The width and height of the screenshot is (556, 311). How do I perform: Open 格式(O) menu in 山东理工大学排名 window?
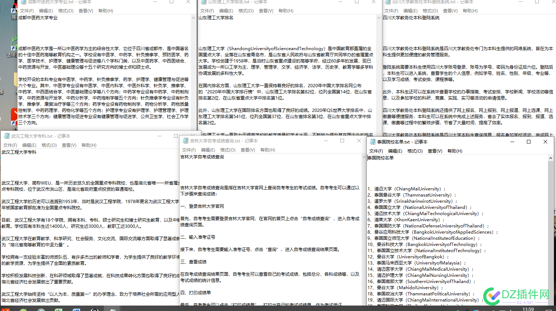click(x=246, y=11)
